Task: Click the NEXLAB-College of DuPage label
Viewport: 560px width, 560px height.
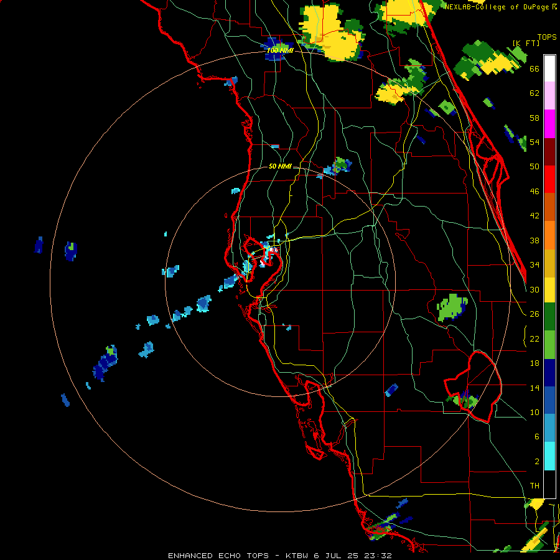Action: 497,6
